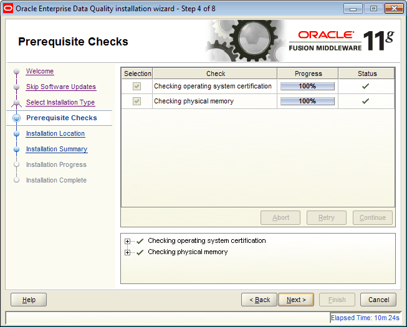Image resolution: width=407 pixels, height=327 pixels.
Task: Click the green checkmark beside physical memory in tree
Action: [140, 252]
